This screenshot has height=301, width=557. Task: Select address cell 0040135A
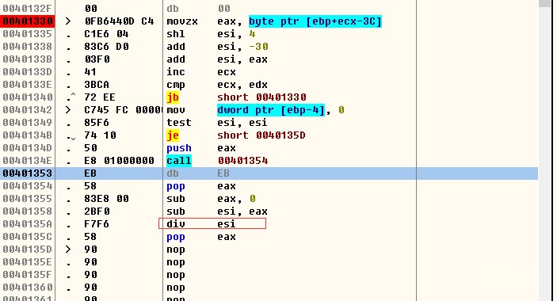[x=28, y=224]
